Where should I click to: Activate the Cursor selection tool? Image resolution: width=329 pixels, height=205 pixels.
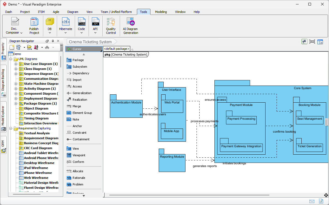pos(84,49)
